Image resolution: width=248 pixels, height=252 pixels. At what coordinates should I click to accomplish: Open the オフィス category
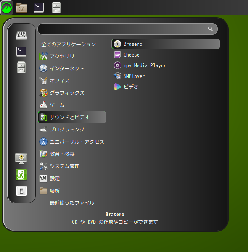click(72, 81)
